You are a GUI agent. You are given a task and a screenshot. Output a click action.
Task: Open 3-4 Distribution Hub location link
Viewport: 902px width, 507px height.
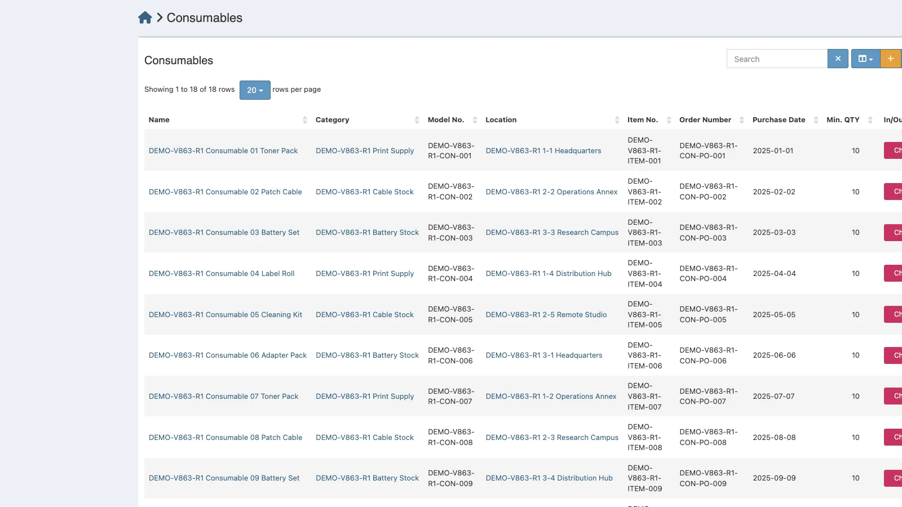click(549, 478)
